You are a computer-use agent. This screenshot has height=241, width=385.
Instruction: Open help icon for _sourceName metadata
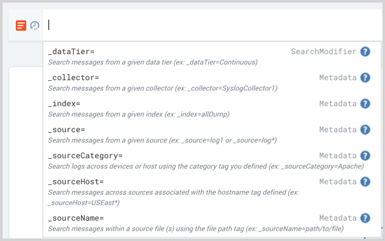tap(365, 218)
